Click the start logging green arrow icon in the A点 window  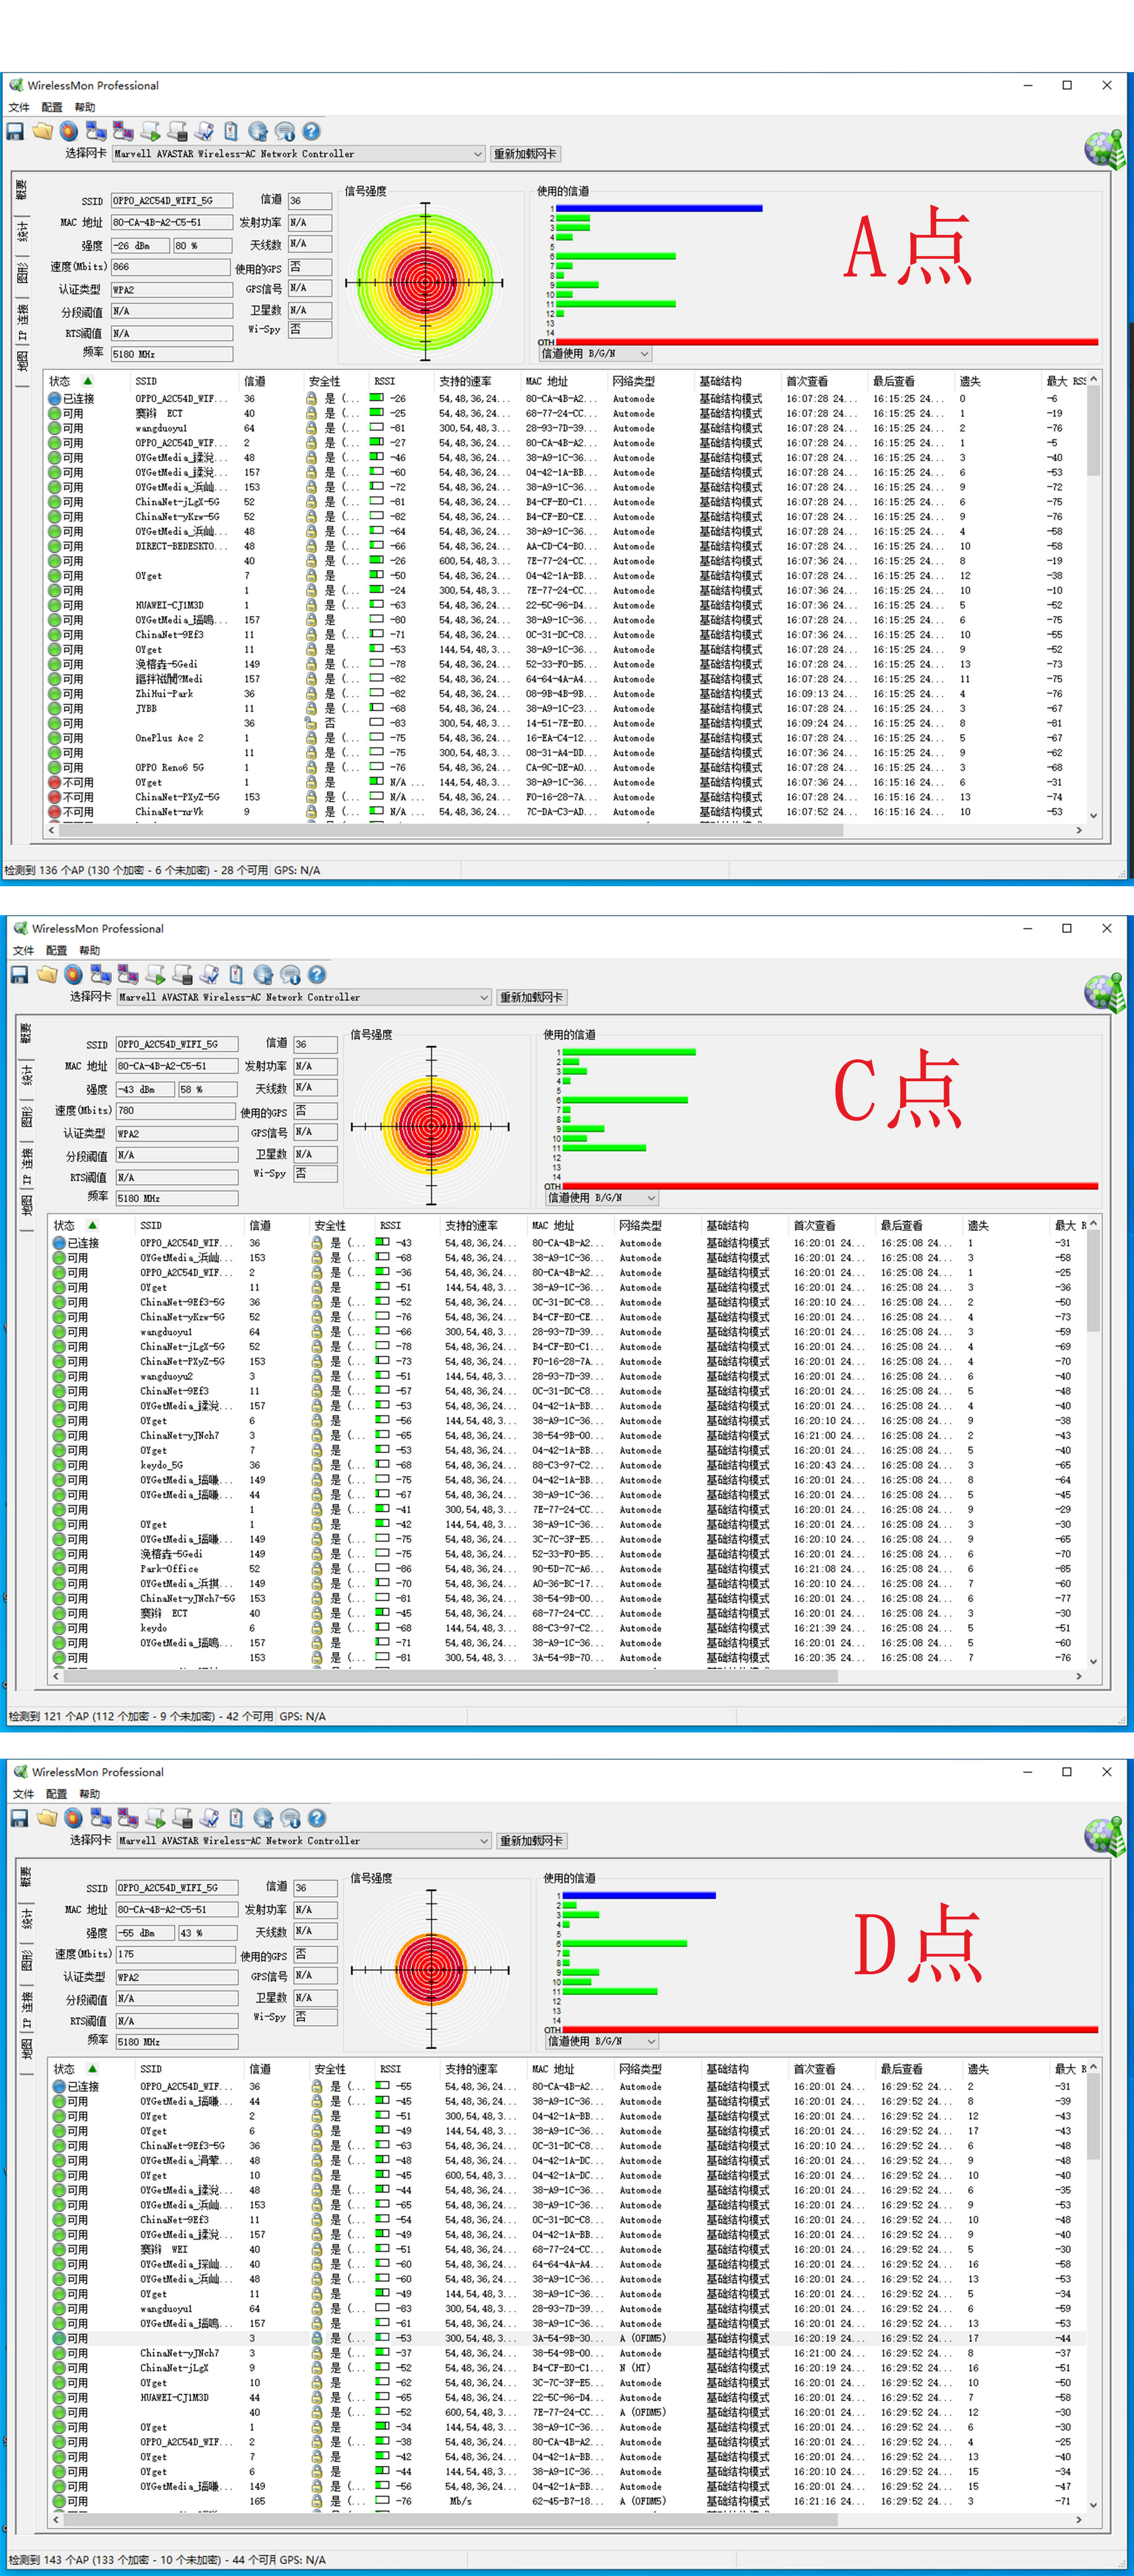coord(150,131)
